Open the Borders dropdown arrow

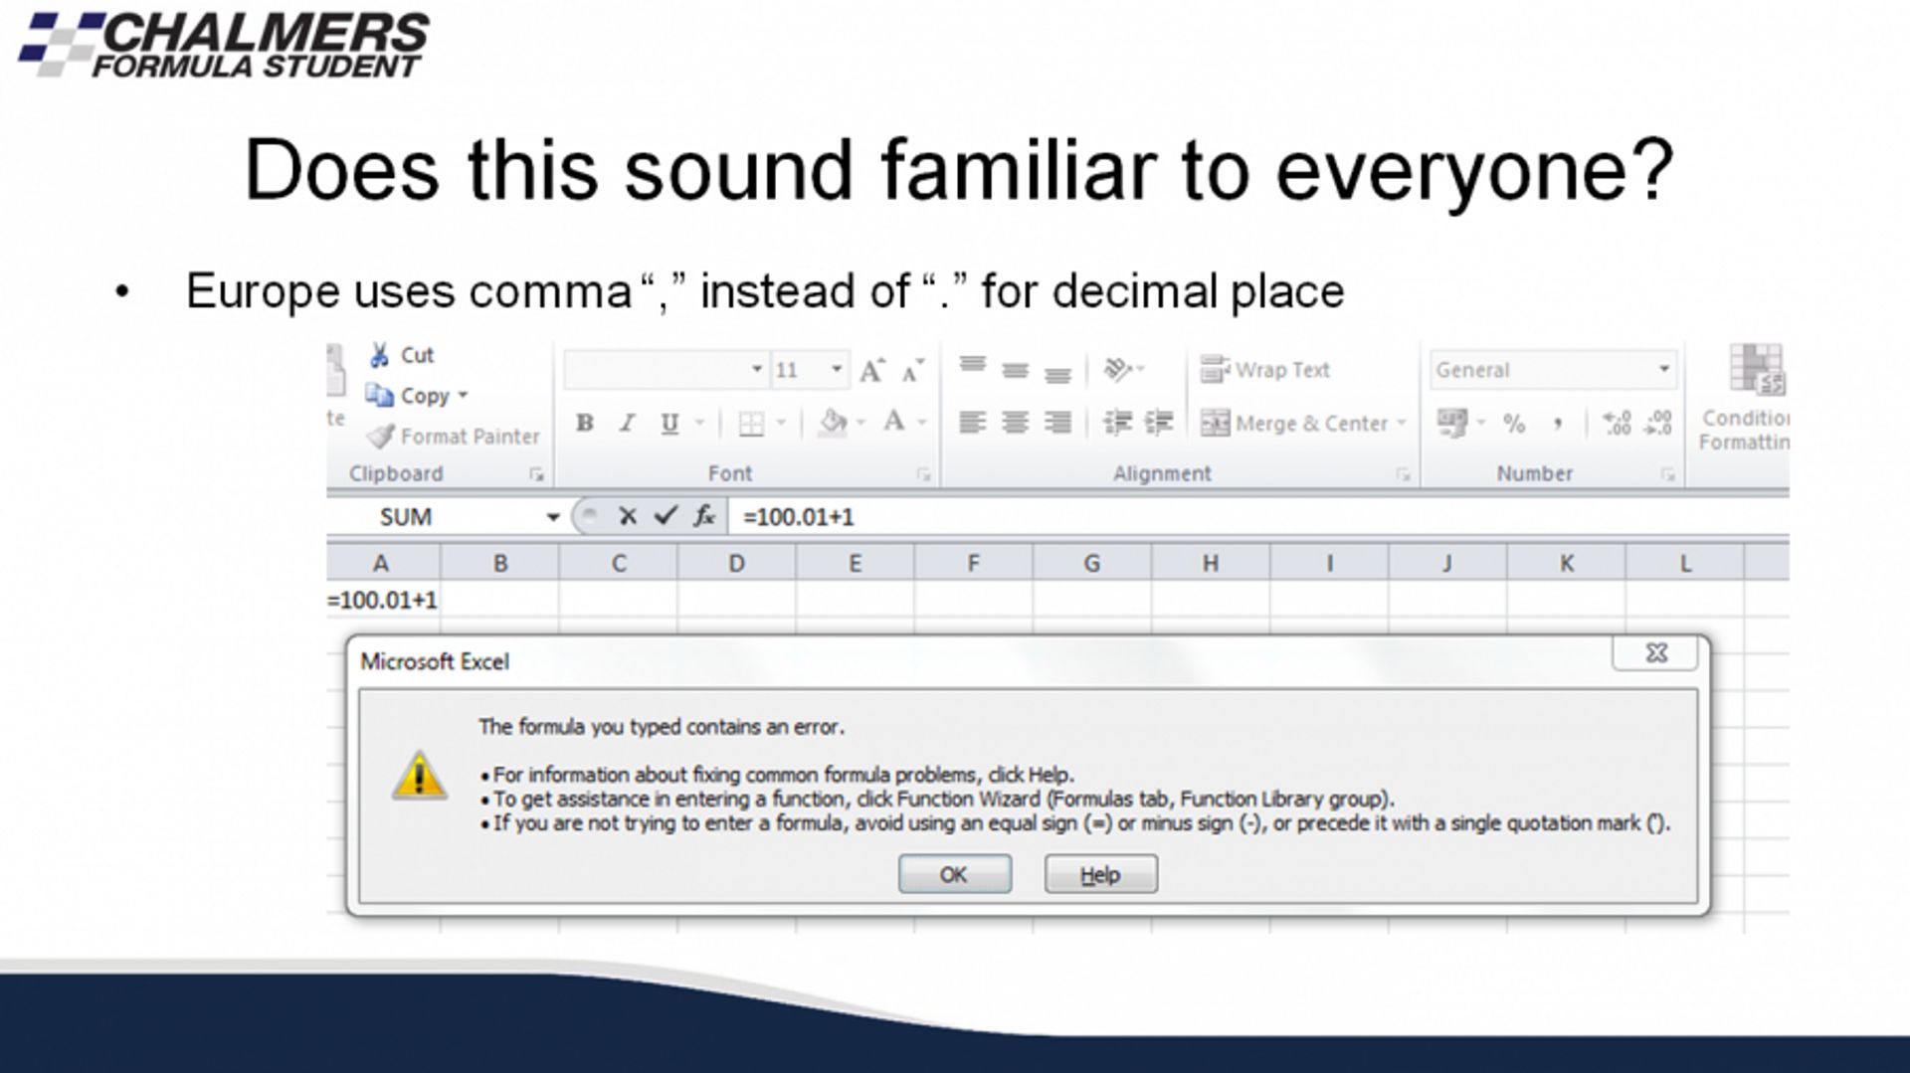tap(781, 423)
